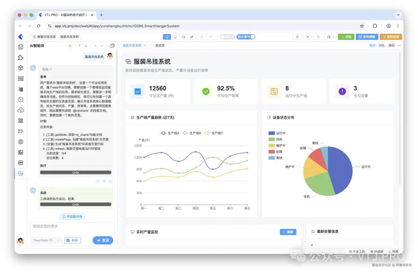Uncheck the 自动 checkbox near DeepSeek-V3

[68, 240]
